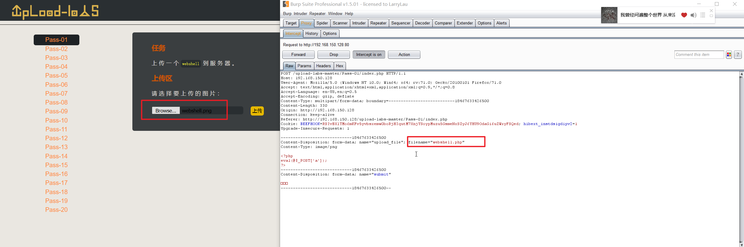Click the Upload-labs logo
The height and width of the screenshot is (247, 744).
tap(55, 12)
